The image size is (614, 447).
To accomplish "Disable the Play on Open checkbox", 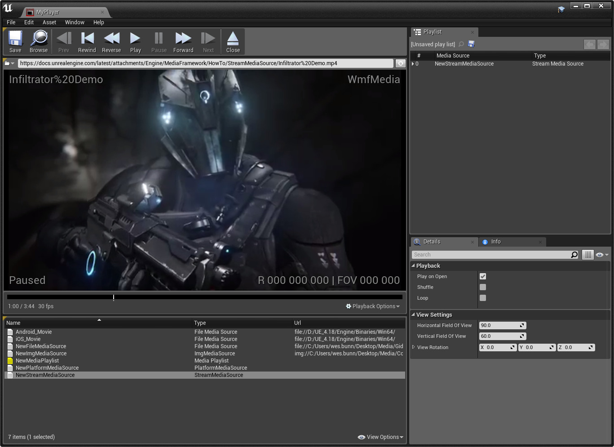I will pos(483,276).
